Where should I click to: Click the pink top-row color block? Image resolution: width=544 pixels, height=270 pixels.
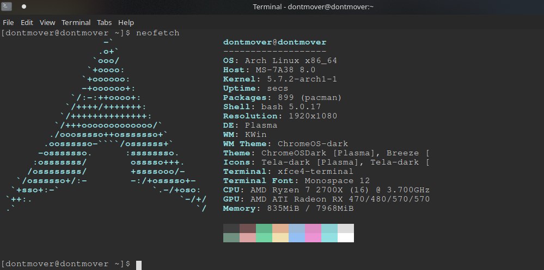click(x=313, y=229)
